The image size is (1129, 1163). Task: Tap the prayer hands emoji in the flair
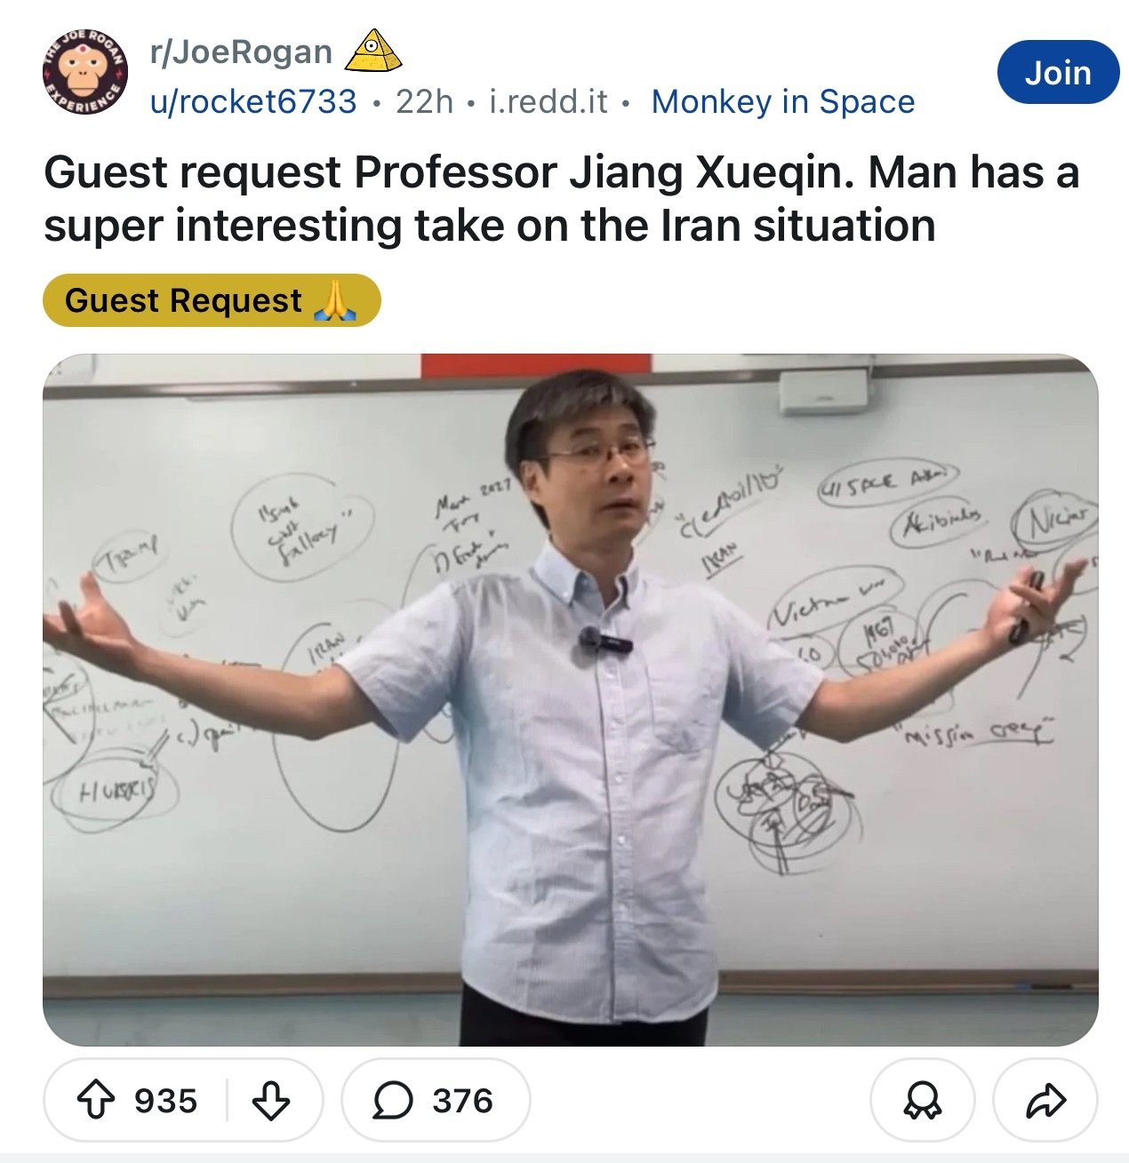(x=335, y=300)
